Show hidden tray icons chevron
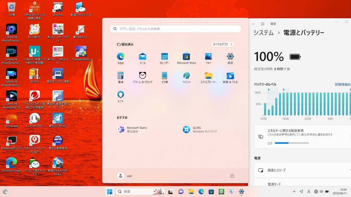 (x=294, y=191)
